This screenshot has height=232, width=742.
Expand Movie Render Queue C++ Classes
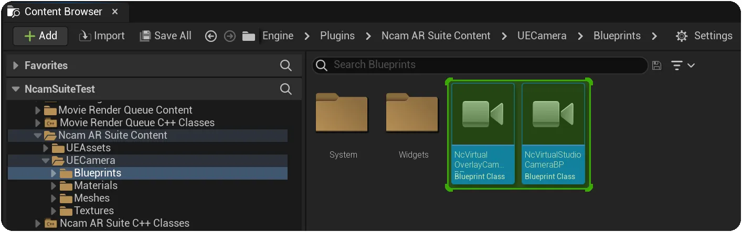click(37, 123)
